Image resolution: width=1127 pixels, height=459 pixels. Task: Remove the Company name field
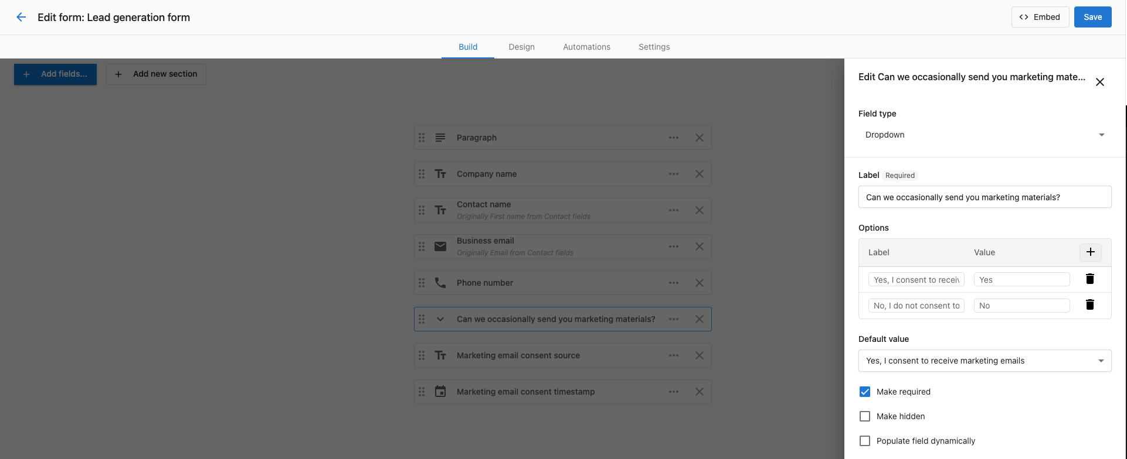click(x=700, y=174)
